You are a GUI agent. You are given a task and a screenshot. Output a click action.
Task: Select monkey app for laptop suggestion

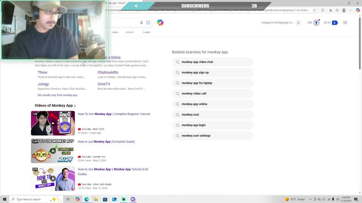click(212, 83)
